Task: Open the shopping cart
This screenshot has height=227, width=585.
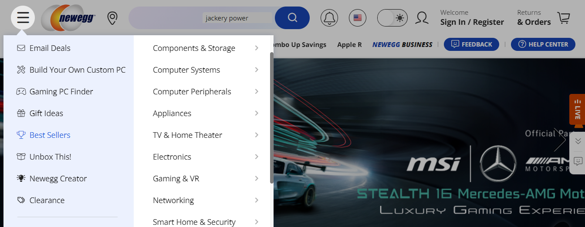Action: [x=564, y=18]
